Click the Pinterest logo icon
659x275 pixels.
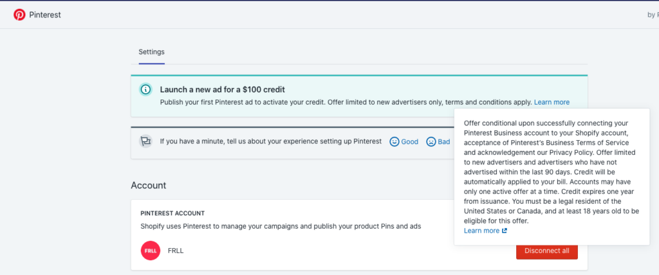click(x=19, y=15)
